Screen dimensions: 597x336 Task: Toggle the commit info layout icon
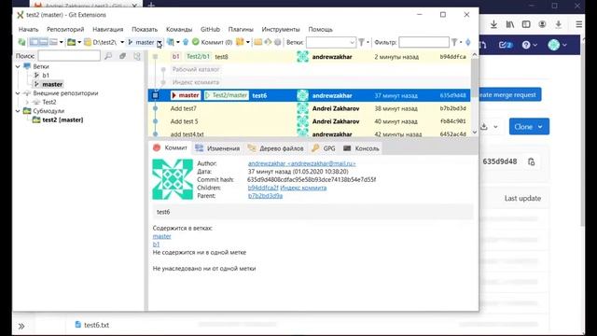[44, 42]
